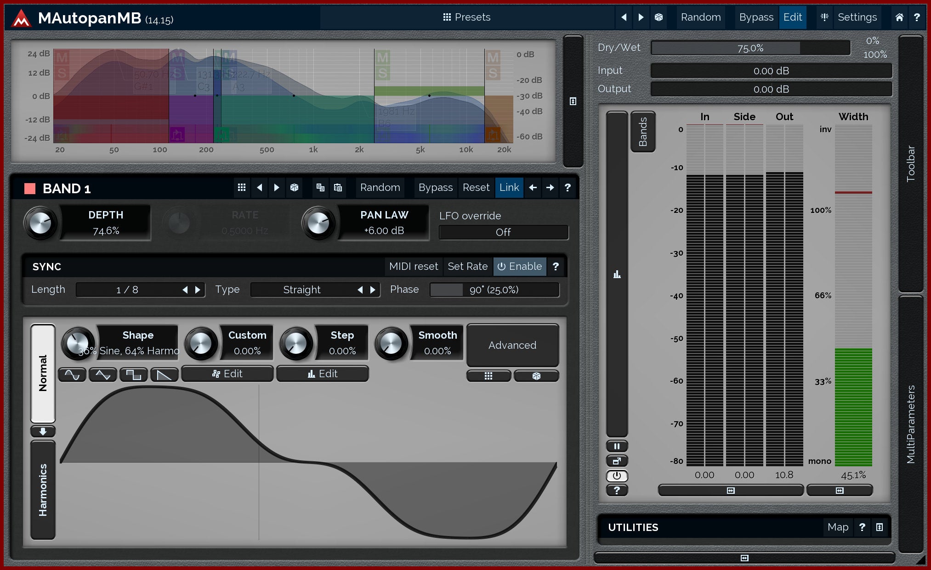Toggle the meter power button
Screen dimensions: 931x570
pyautogui.click(x=617, y=475)
